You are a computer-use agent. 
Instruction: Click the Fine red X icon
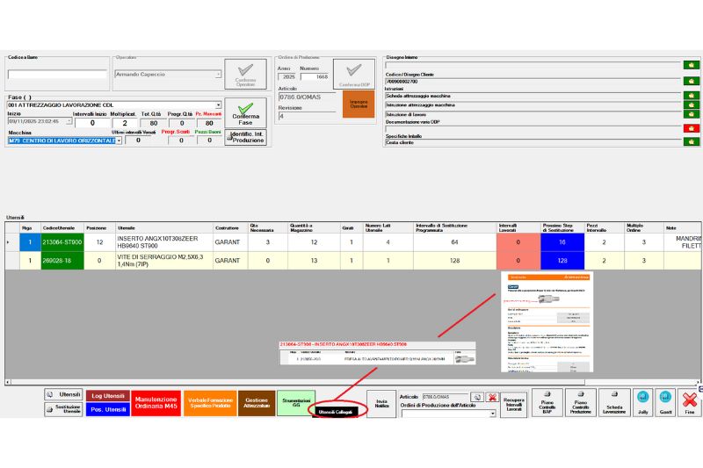(x=690, y=403)
